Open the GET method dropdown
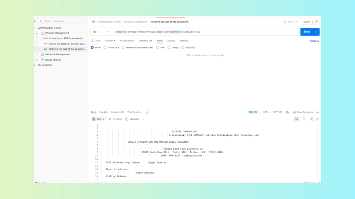Image resolution: width=355 pixels, height=199 pixels. pyautogui.click(x=101, y=32)
